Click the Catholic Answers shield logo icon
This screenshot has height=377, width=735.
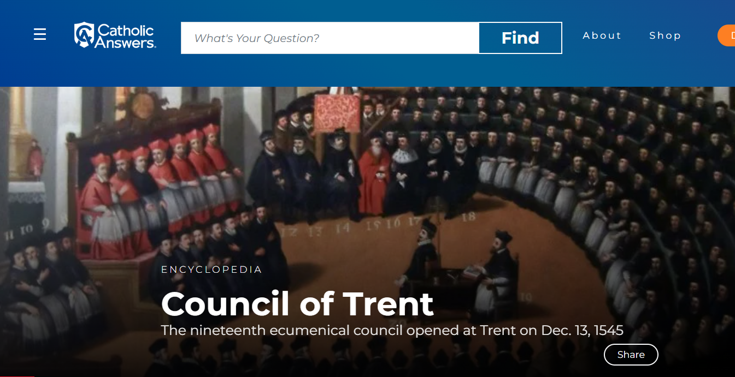coord(84,35)
